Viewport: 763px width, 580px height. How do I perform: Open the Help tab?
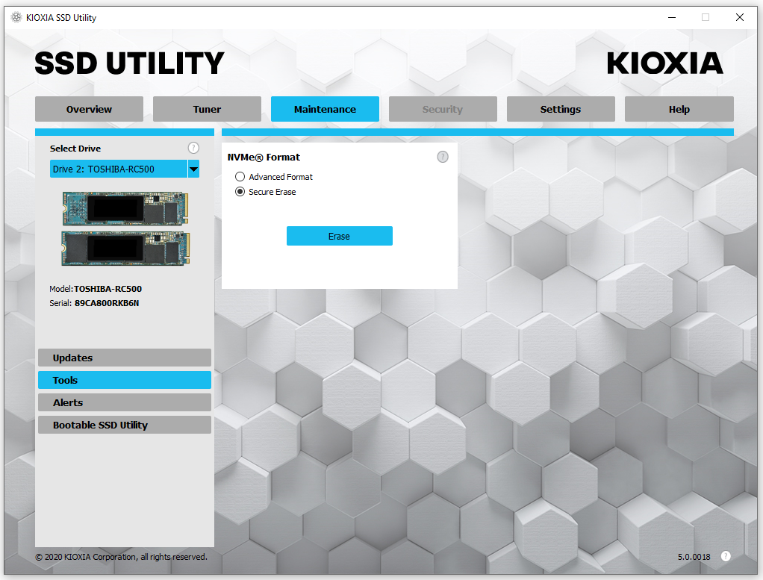679,109
